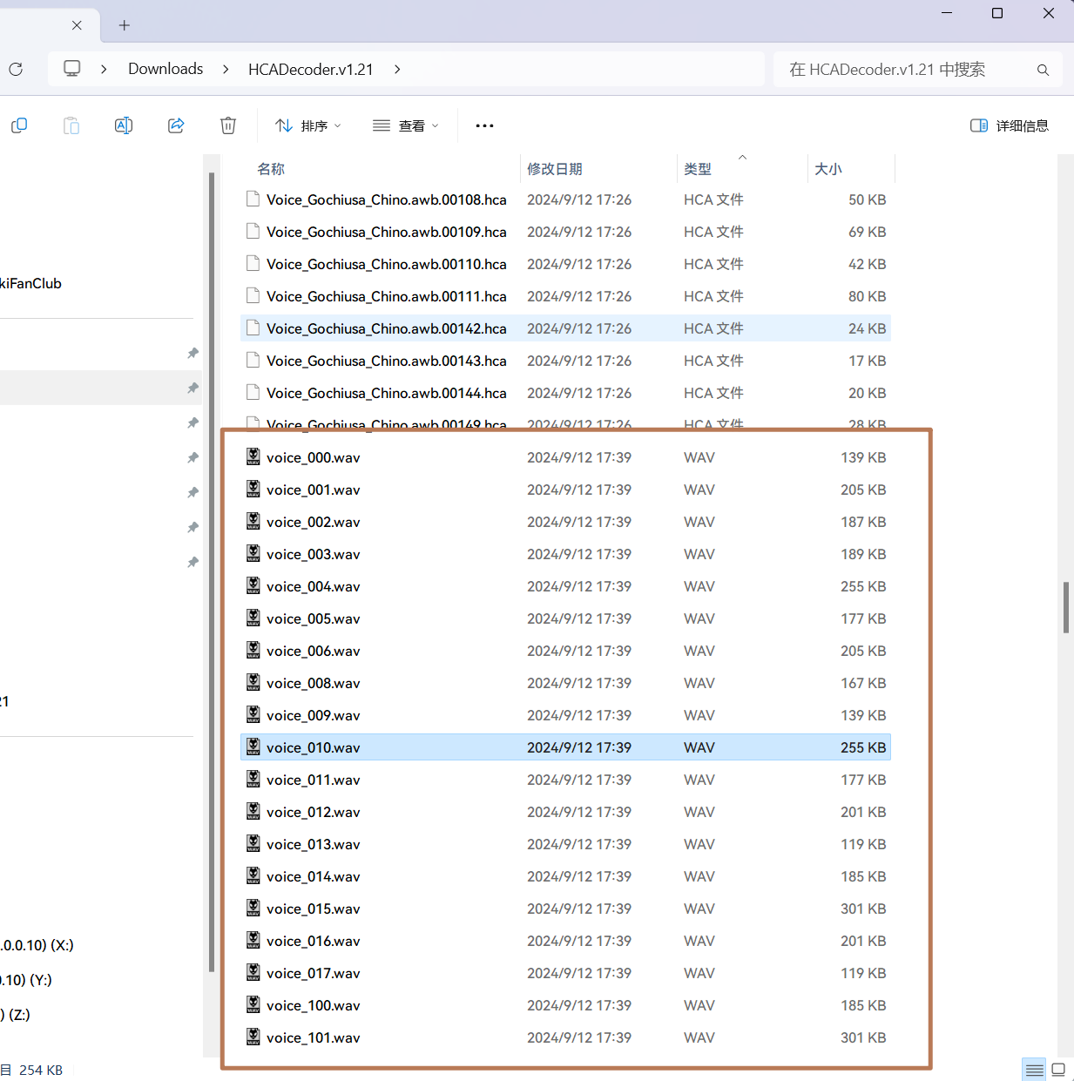Select the voice_005.wav file
This screenshot has height=1081, width=1074.
click(565, 618)
